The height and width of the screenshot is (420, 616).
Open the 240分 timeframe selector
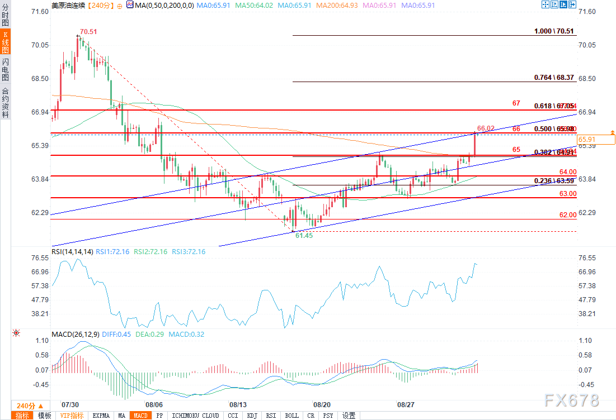coord(31,406)
